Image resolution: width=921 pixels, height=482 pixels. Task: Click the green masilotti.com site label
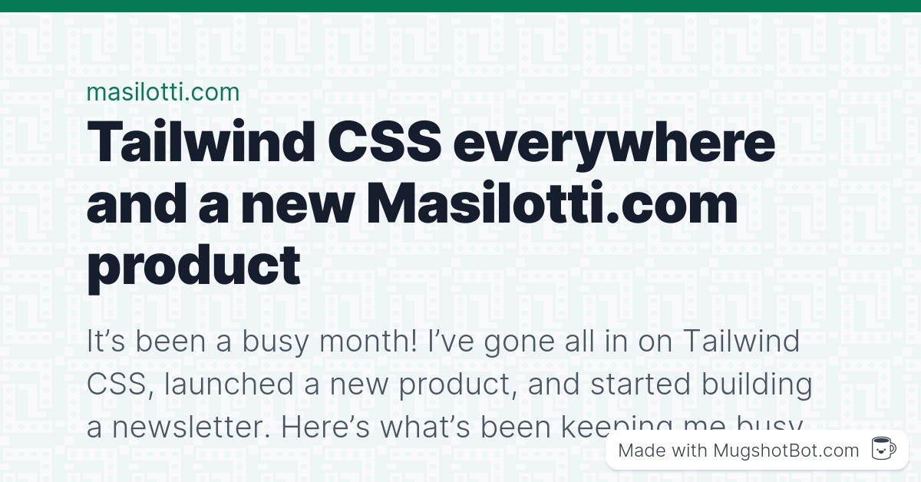(163, 92)
